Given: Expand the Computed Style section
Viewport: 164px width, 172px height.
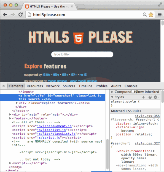Looking at the screenshot, I should (112, 92).
